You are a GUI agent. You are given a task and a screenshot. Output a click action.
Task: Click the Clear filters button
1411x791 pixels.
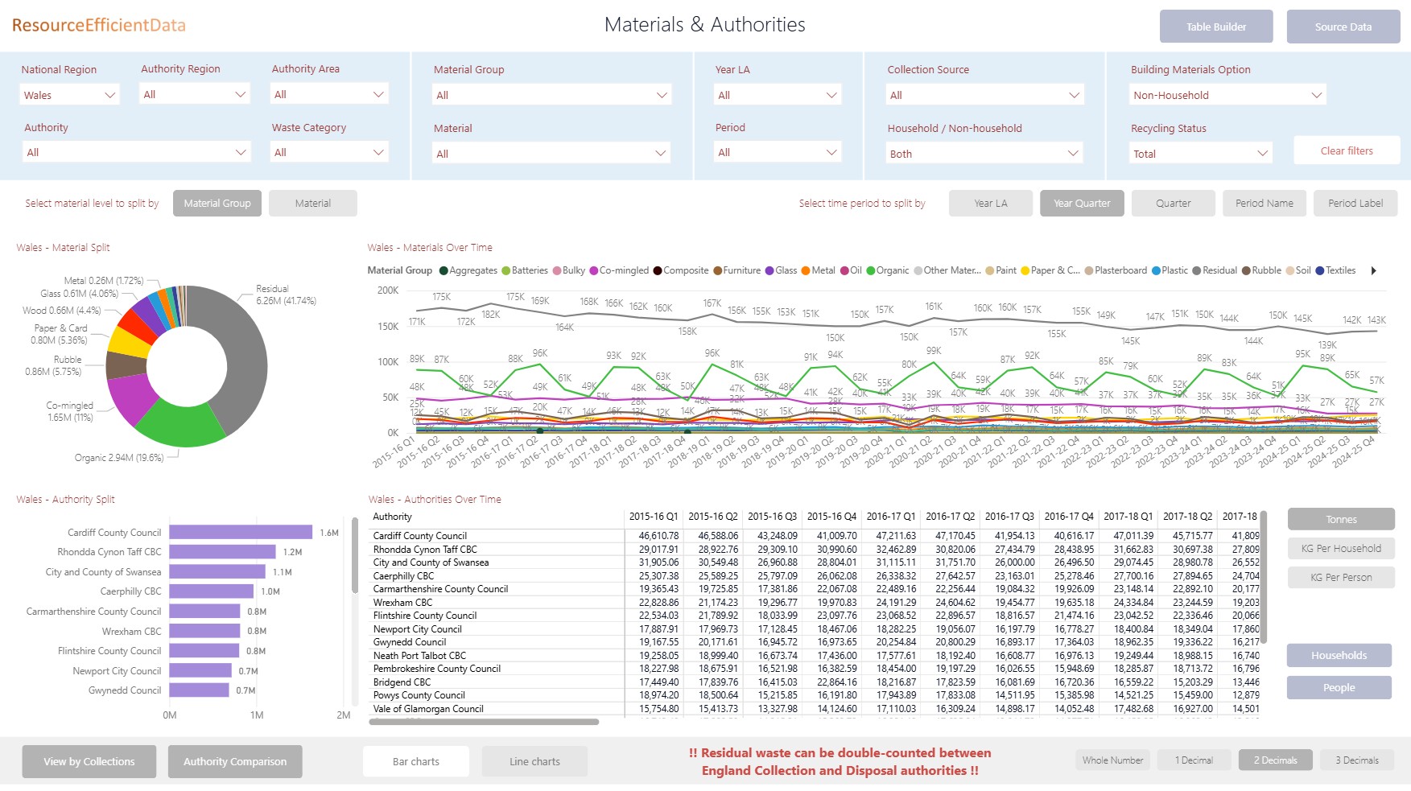tap(1346, 151)
